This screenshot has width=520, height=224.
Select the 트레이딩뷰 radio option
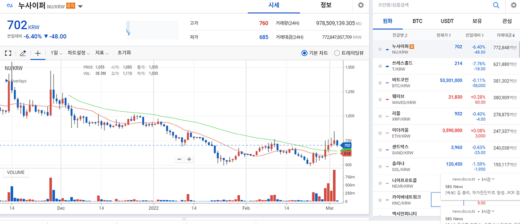[337, 53]
